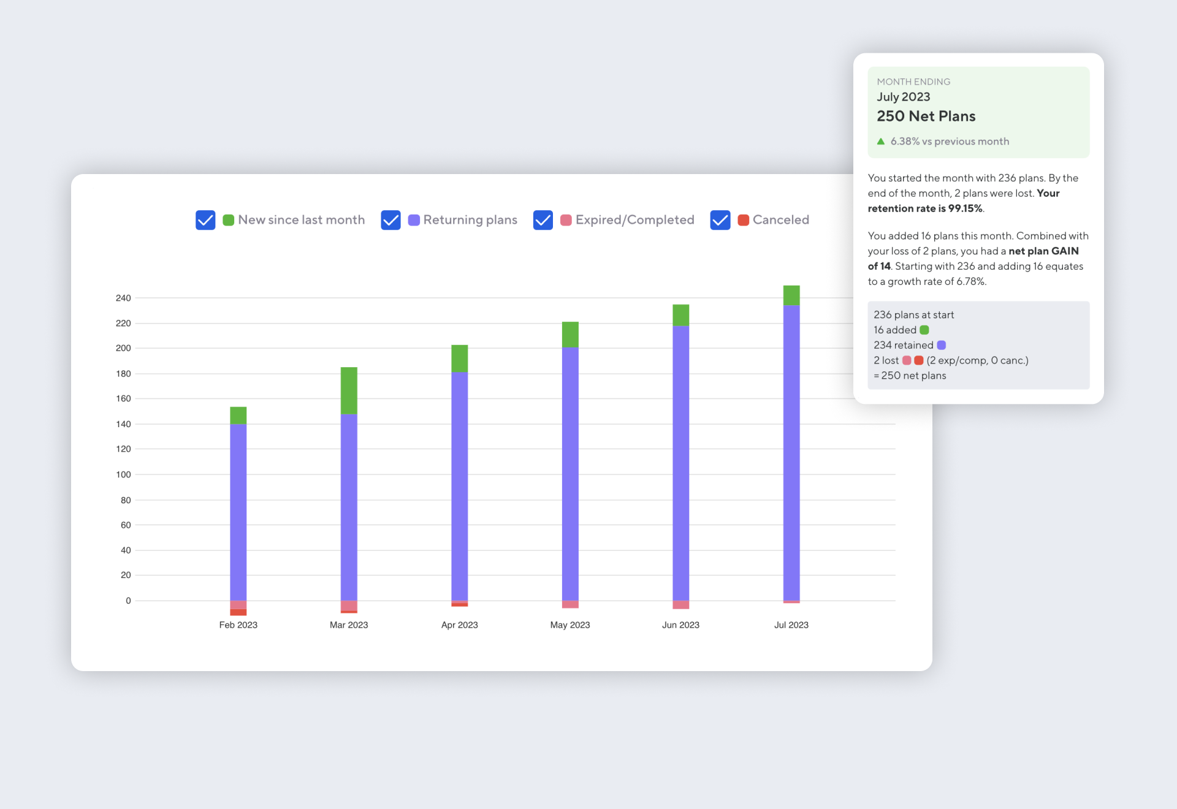Uncheck the 'New since last month' checkbox
The image size is (1177, 809).
pos(205,219)
